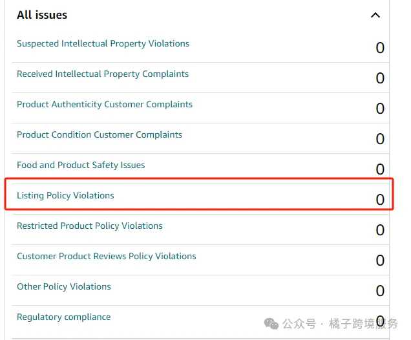The width and height of the screenshot is (411, 340).
Task: Click the Listing Policy Violations link
Action: pos(65,196)
